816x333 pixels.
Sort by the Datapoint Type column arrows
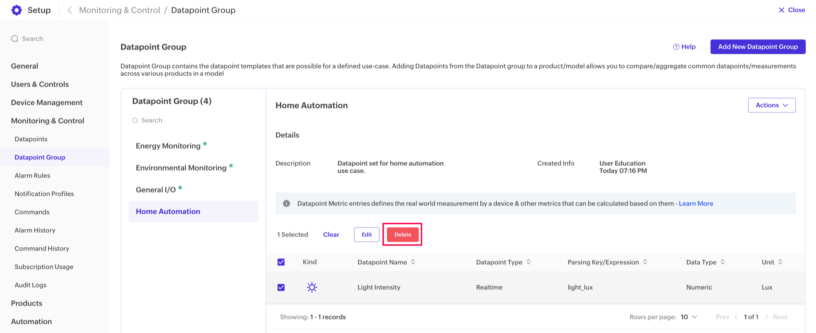[528, 262]
